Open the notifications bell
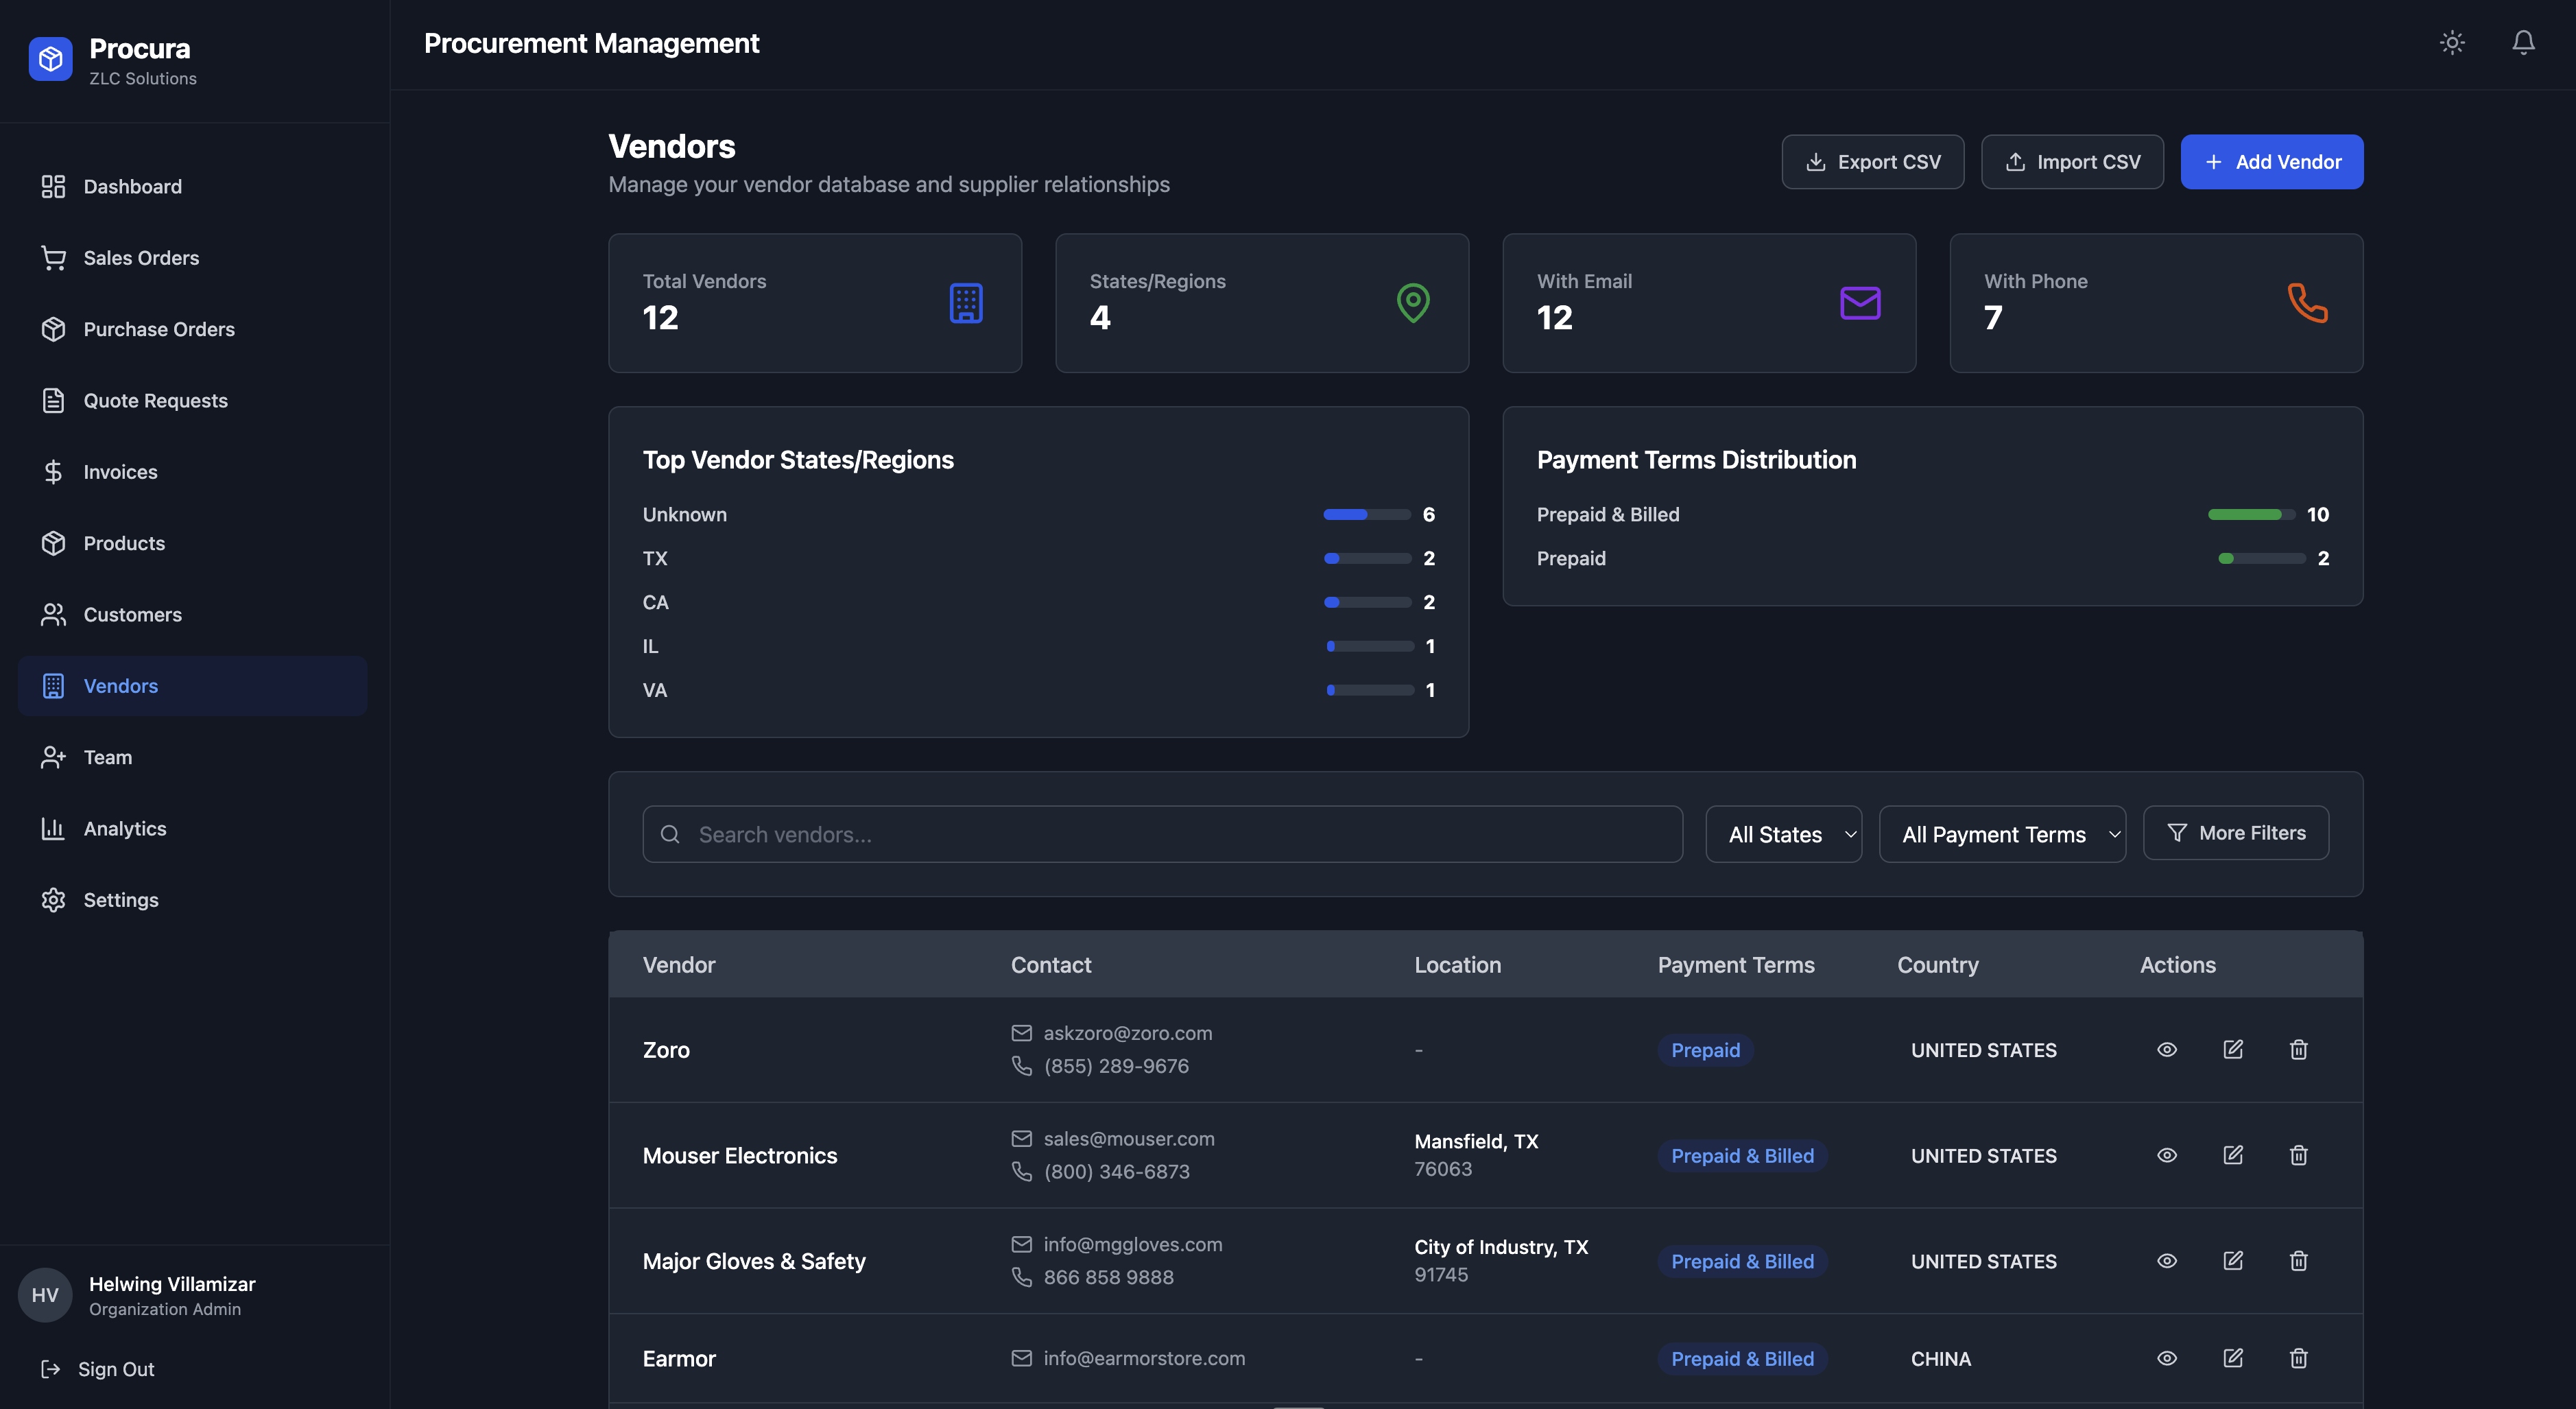The width and height of the screenshot is (2576, 1409). (x=2523, y=43)
